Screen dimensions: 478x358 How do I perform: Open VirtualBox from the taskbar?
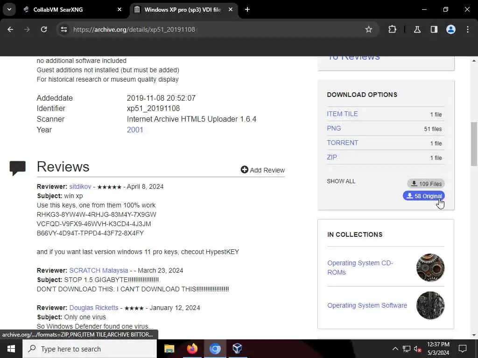click(x=237, y=349)
